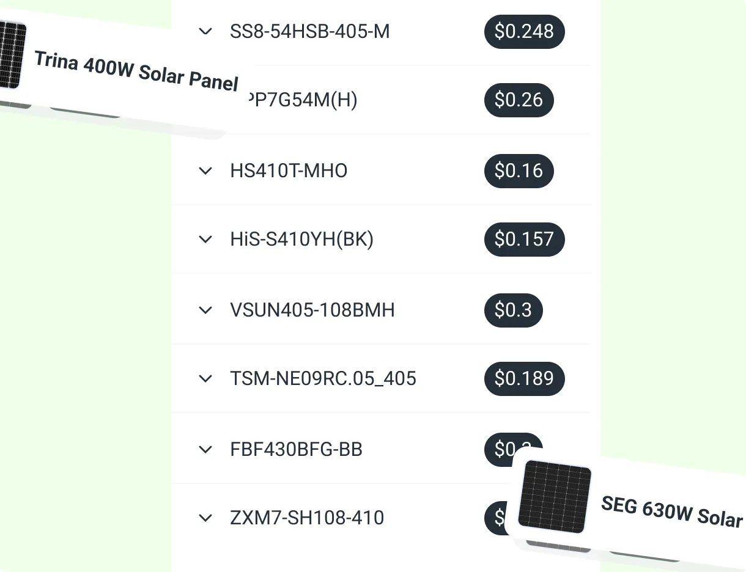Click the $0.189 price badge
Viewport: 746px width, 572px height.
pyautogui.click(x=524, y=378)
